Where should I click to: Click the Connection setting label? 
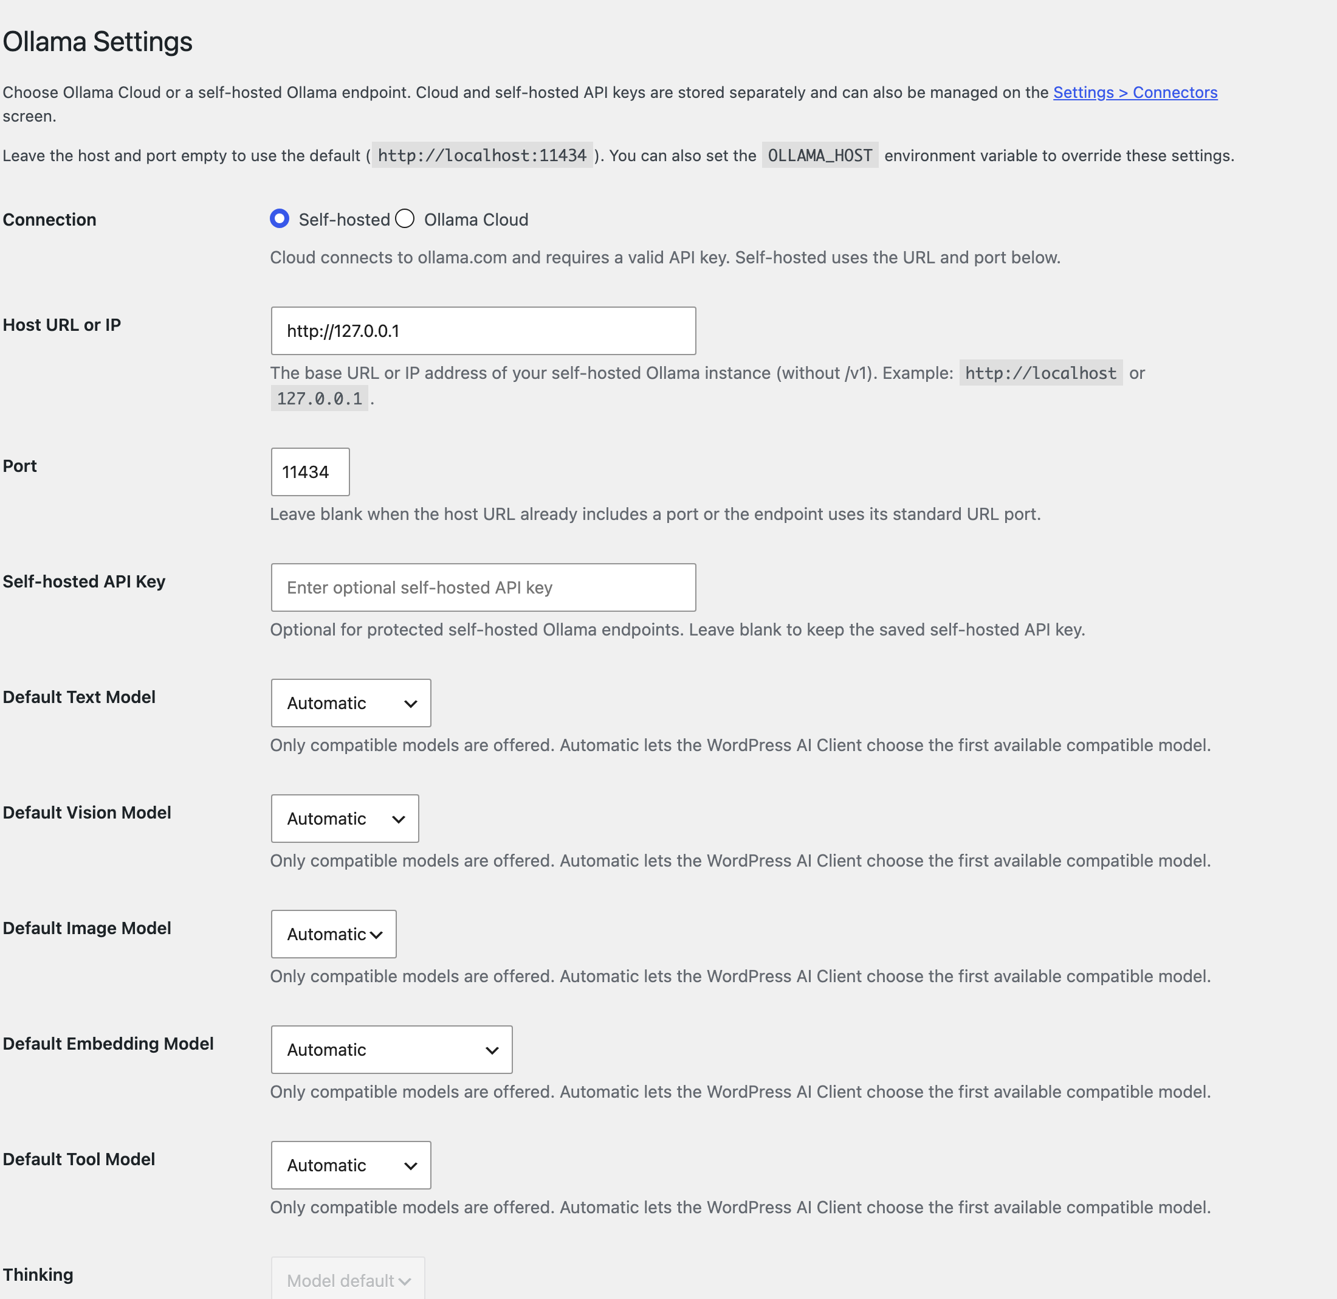50,220
